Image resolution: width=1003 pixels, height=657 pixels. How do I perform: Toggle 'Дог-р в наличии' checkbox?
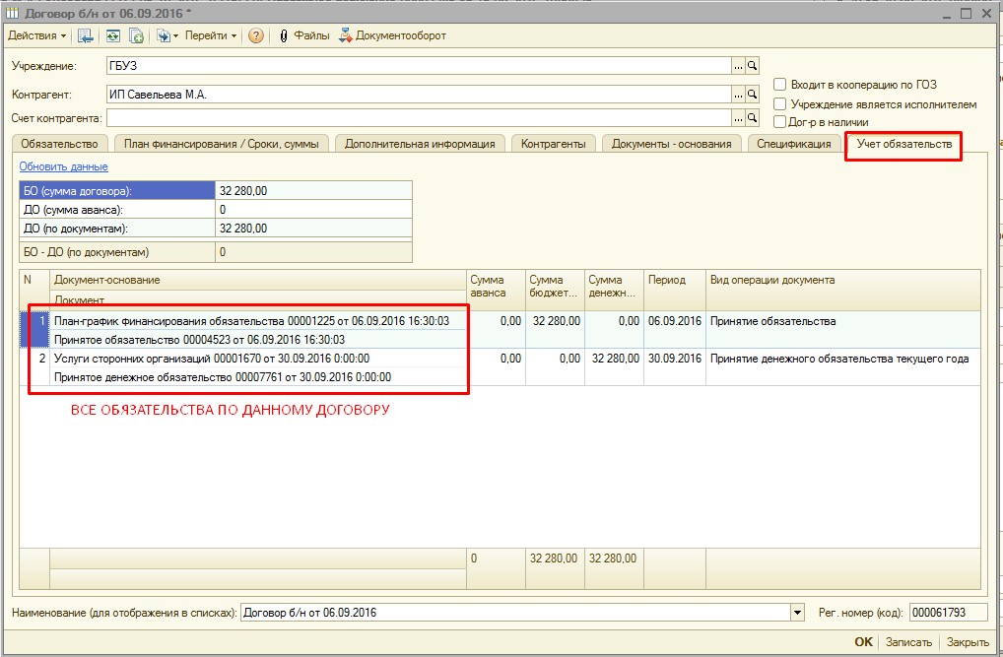point(780,122)
